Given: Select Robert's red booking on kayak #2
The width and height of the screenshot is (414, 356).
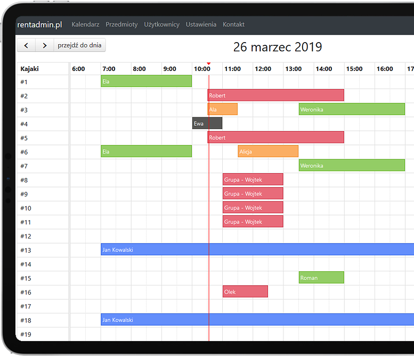Looking at the screenshot, I should 275,95.
